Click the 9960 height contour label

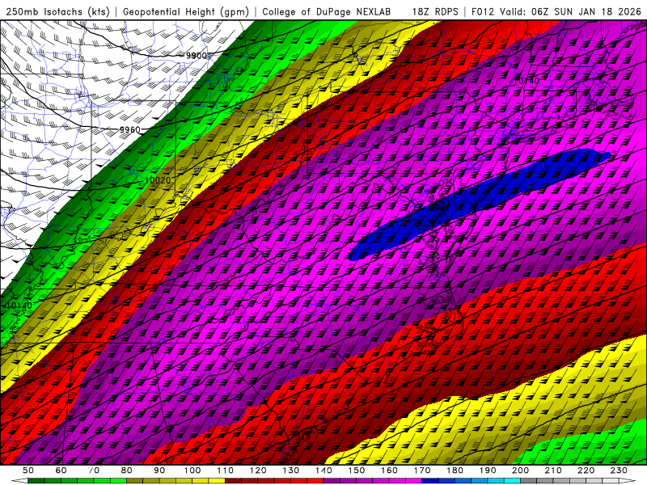(x=130, y=129)
